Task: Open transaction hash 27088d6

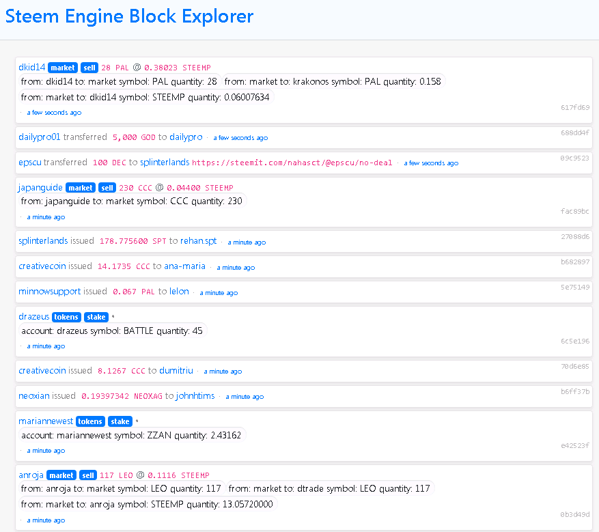Action: (x=575, y=236)
